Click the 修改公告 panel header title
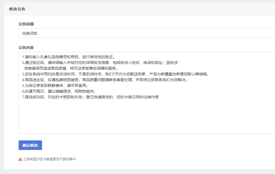The image size is (275, 174). (17, 9)
